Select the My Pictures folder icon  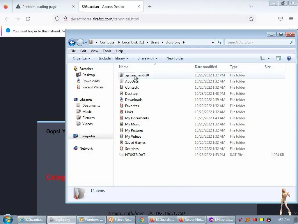click(x=121, y=130)
